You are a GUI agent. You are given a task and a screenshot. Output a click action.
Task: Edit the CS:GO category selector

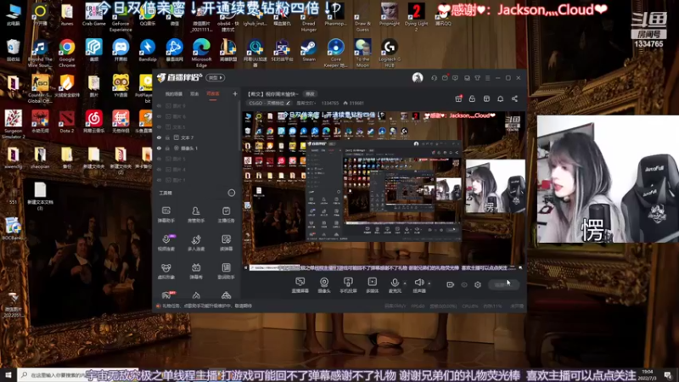(x=269, y=103)
